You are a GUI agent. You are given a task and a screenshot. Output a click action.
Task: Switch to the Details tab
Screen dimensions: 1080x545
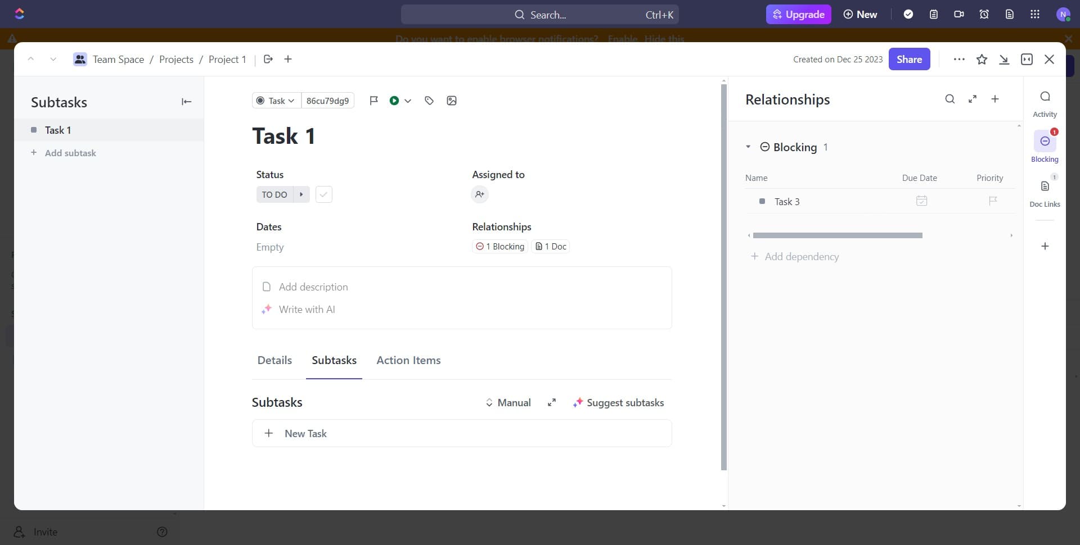pyautogui.click(x=274, y=361)
